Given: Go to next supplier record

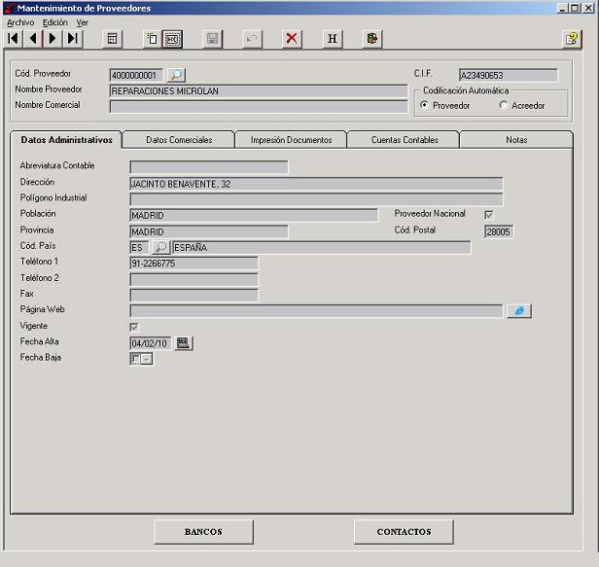Looking at the screenshot, I should (53, 39).
